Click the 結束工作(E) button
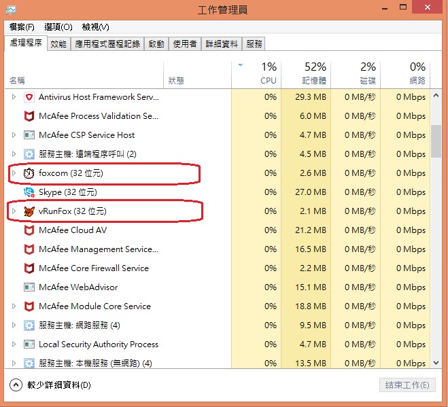The height and width of the screenshot is (407, 448). click(x=407, y=385)
